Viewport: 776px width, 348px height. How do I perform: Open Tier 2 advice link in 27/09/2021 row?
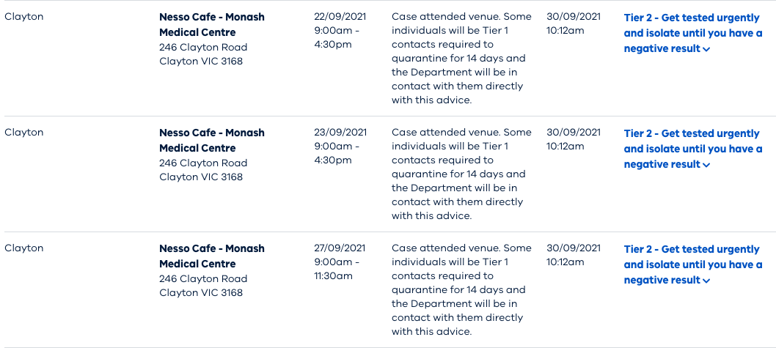pos(693,264)
